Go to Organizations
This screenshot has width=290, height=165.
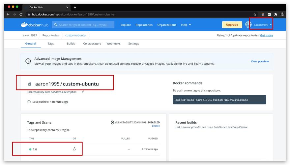click(x=167, y=25)
